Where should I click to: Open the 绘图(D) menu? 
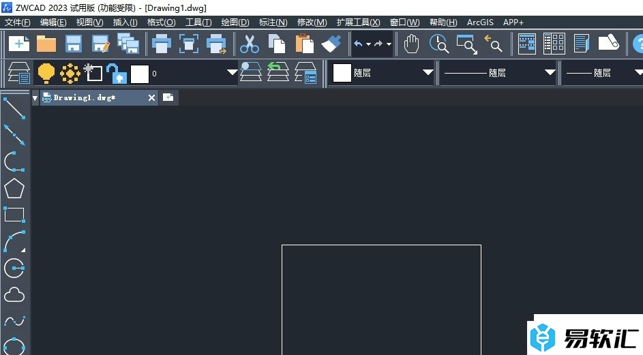pos(235,22)
